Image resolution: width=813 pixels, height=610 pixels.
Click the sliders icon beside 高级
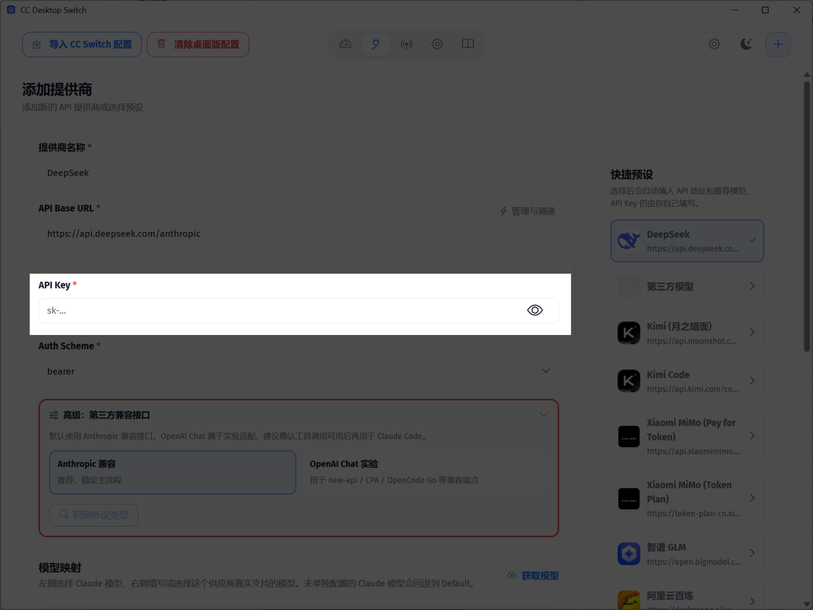point(54,415)
